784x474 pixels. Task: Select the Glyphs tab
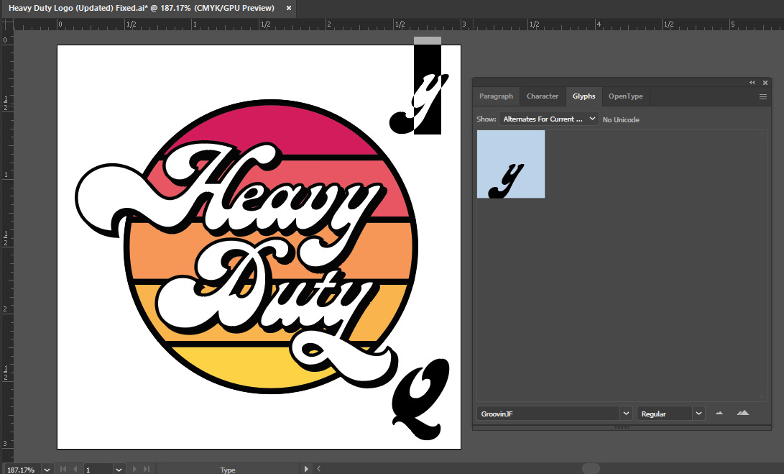584,96
